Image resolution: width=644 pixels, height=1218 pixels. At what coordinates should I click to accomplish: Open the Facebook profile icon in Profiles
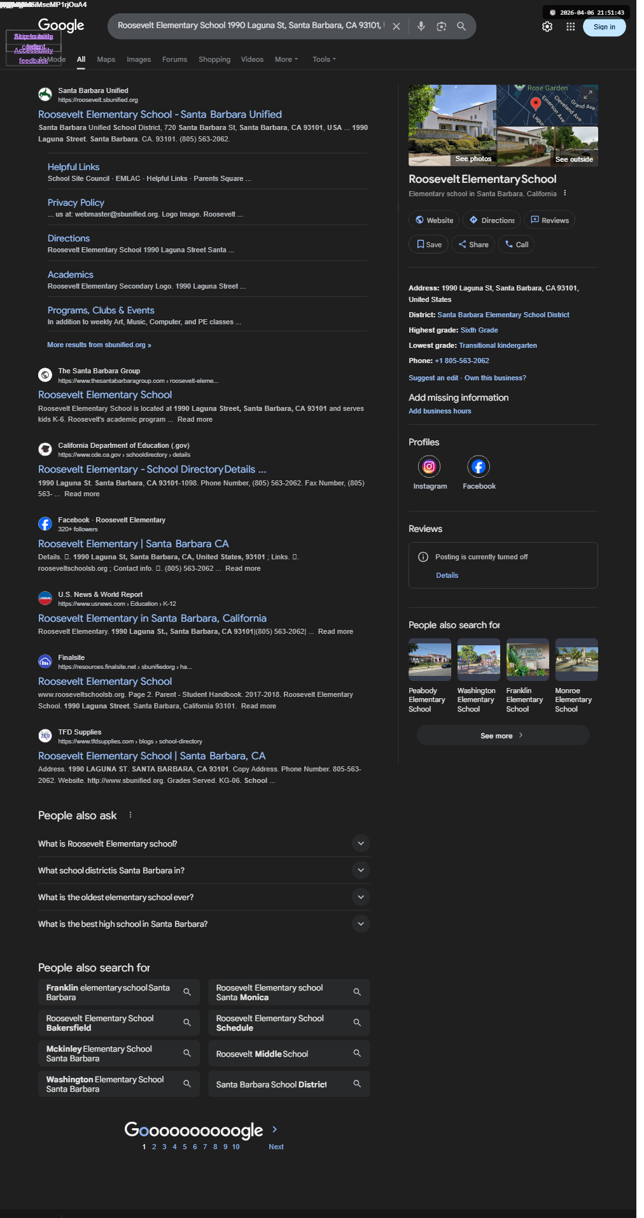(x=479, y=466)
